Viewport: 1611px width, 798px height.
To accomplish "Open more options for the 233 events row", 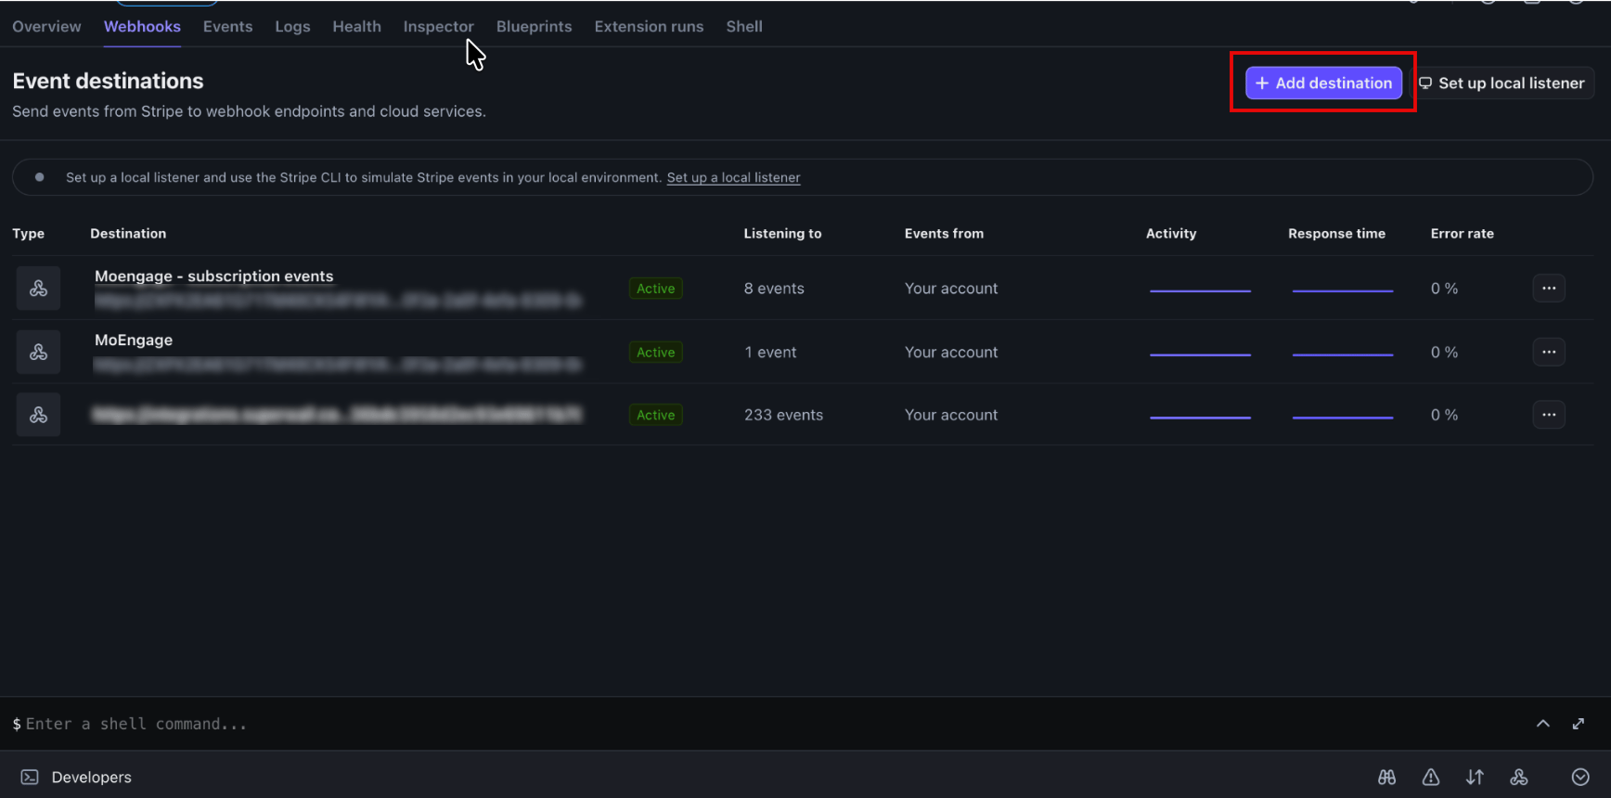I will pos(1549,415).
